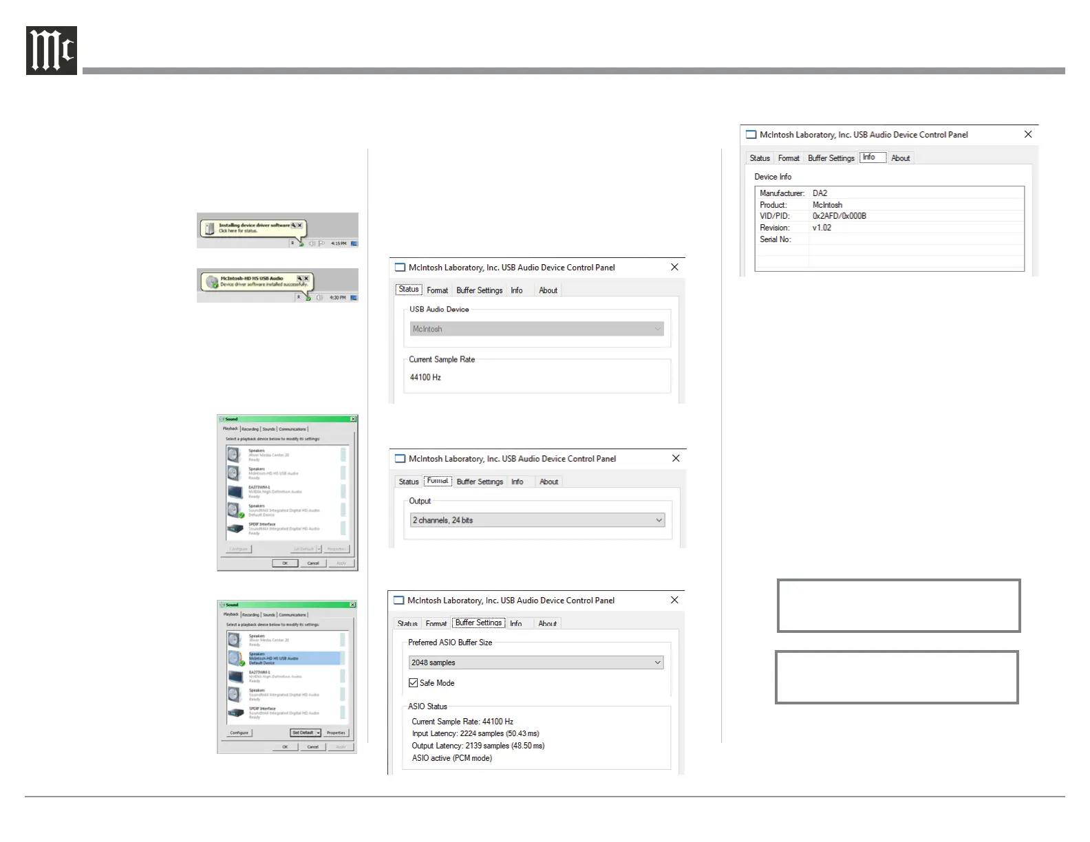The image size is (1090, 842).
Task: Click Cancel in McIntosh-default Sound dialog
Action: click(x=313, y=746)
